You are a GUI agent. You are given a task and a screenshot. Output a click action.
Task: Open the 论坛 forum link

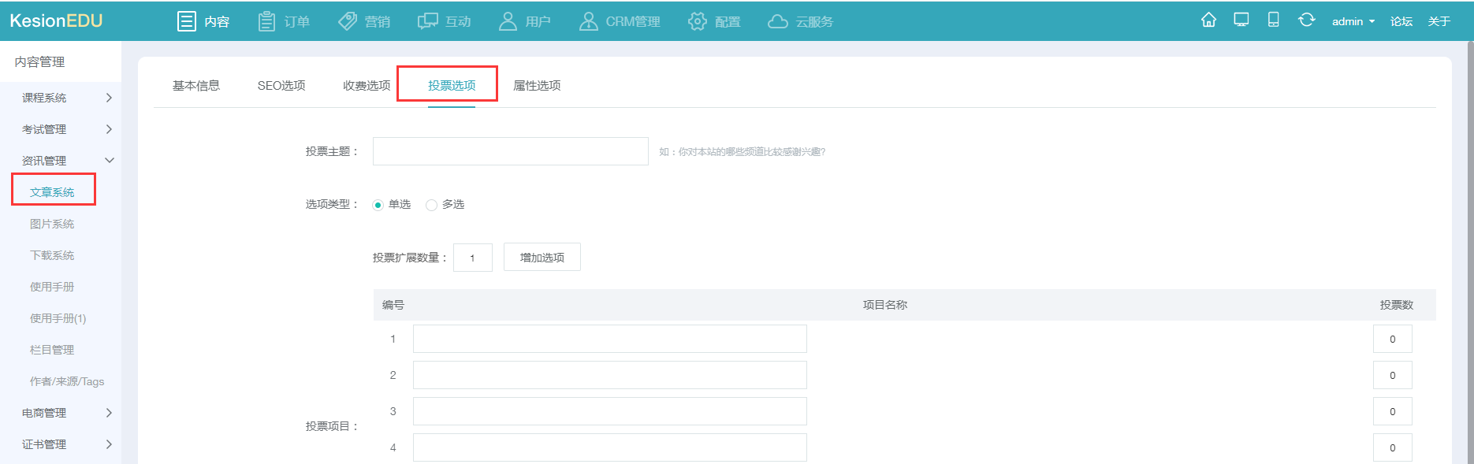click(x=1401, y=21)
